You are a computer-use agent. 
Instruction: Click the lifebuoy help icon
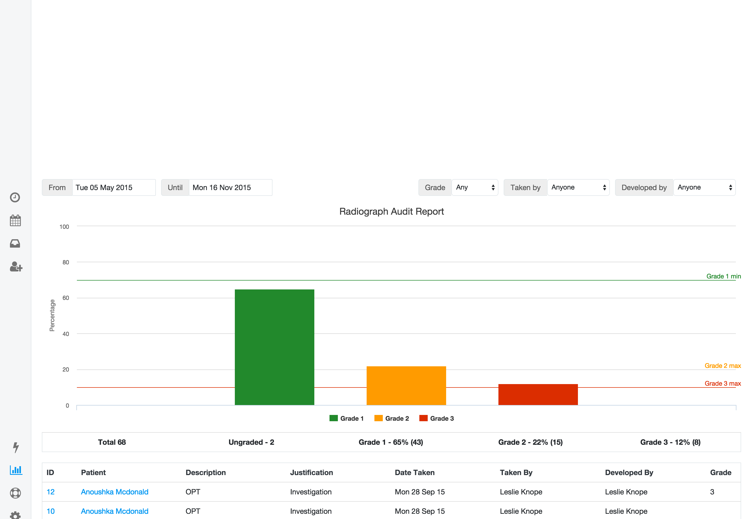pyautogui.click(x=15, y=493)
